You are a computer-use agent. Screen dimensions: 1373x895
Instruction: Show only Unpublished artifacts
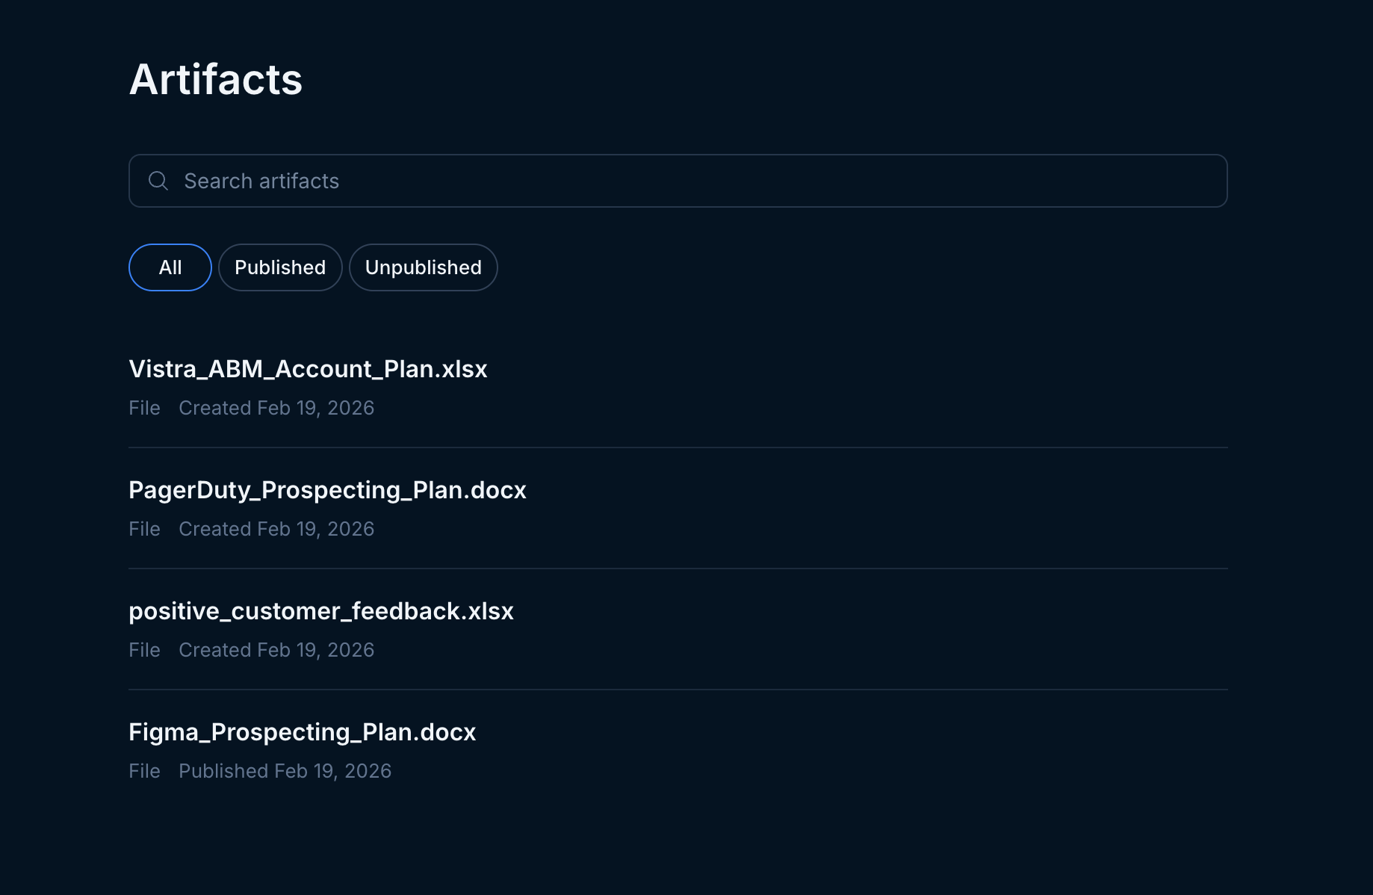pos(423,267)
